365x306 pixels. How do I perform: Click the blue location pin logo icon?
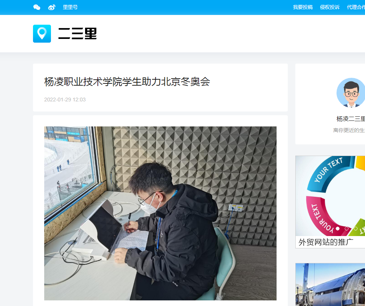click(x=42, y=34)
